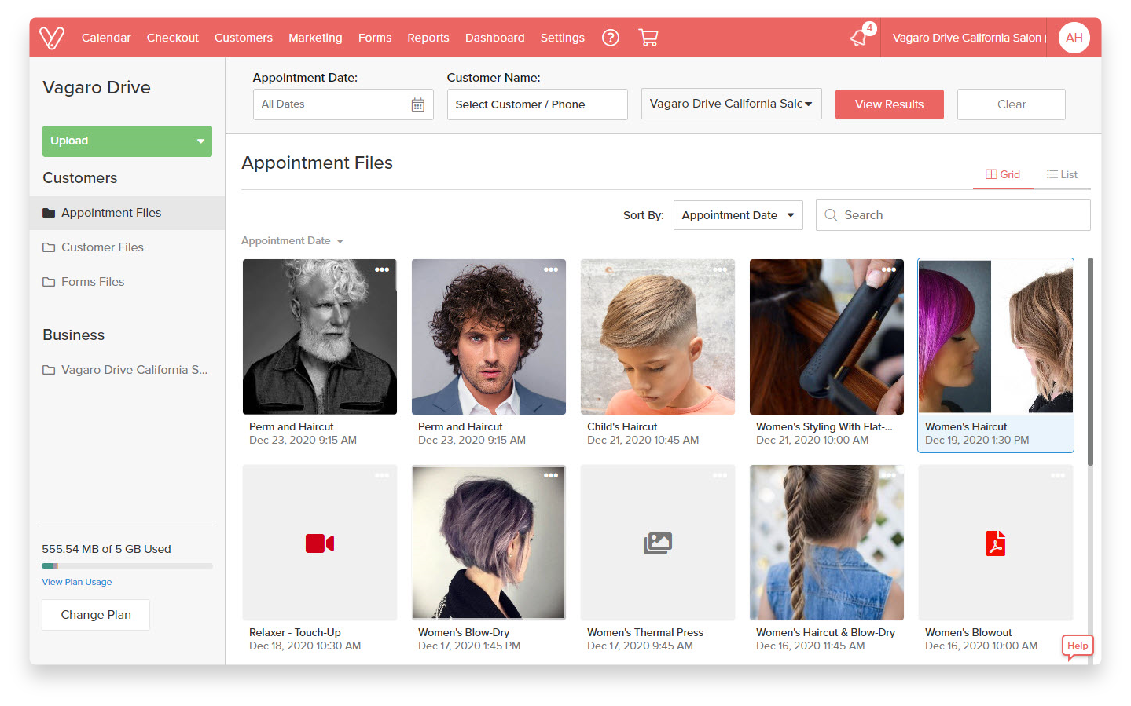Switch to Grid view
Screen dimensions: 1131x706
[1003, 174]
